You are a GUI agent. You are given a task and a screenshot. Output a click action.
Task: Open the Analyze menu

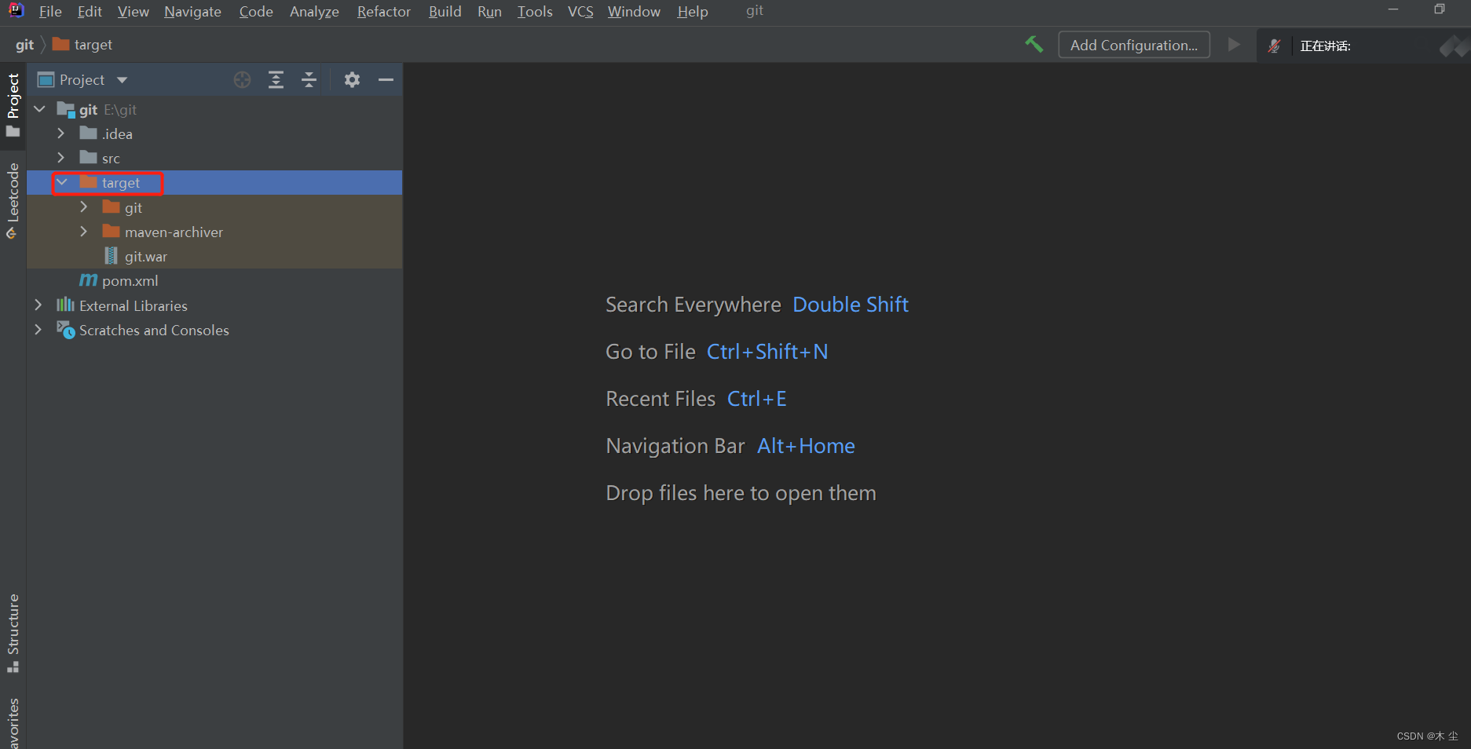314,11
